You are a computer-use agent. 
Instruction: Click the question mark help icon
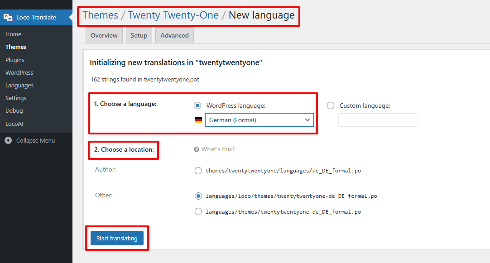[197, 149]
